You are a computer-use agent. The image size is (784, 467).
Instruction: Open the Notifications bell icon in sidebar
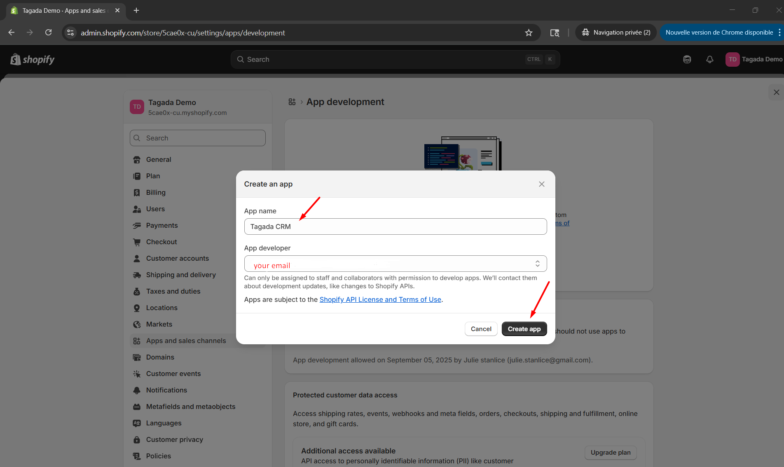137,390
